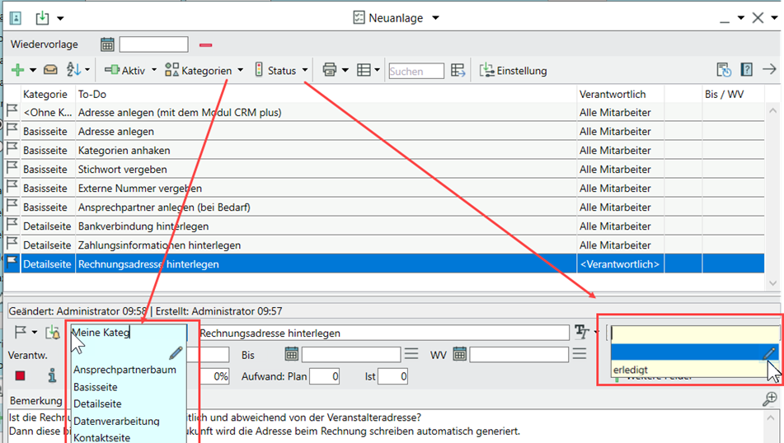Click the calendar icon next to Wiedervorlage

pyautogui.click(x=107, y=44)
